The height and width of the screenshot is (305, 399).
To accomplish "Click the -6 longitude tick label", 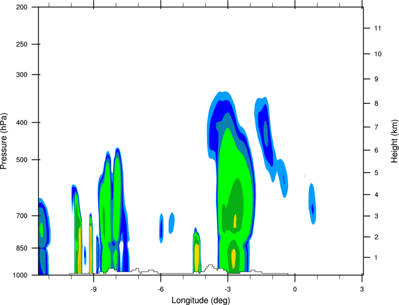I will click(161, 289).
